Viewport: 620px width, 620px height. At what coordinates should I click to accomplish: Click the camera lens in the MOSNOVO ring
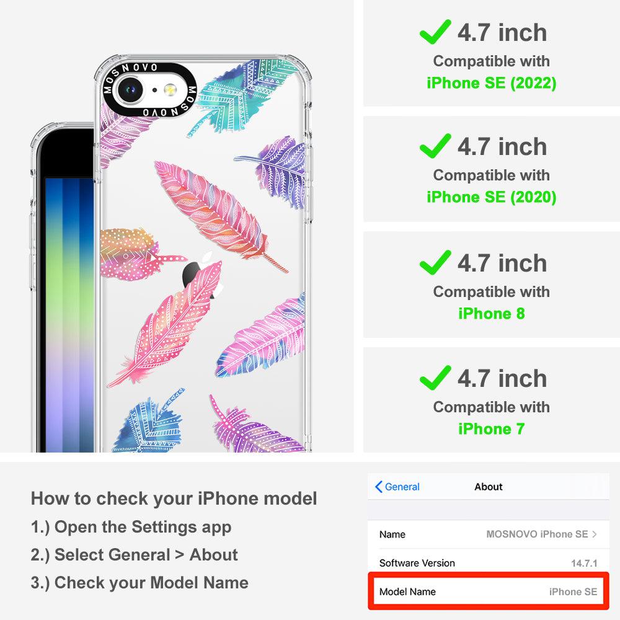pyautogui.click(x=130, y=90)
